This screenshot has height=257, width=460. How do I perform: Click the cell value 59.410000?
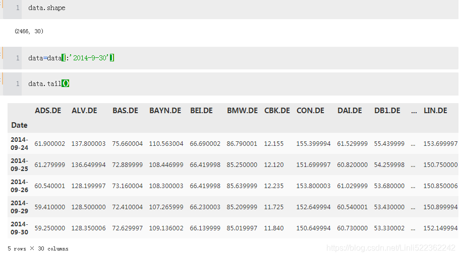(x=49, y=207)
